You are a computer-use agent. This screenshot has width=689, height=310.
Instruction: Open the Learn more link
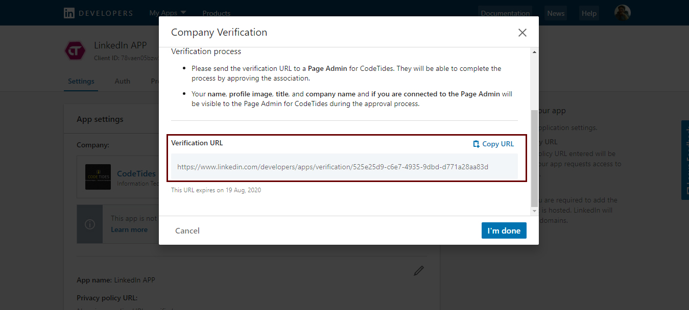pyautogui.click(x=129, y=229)
